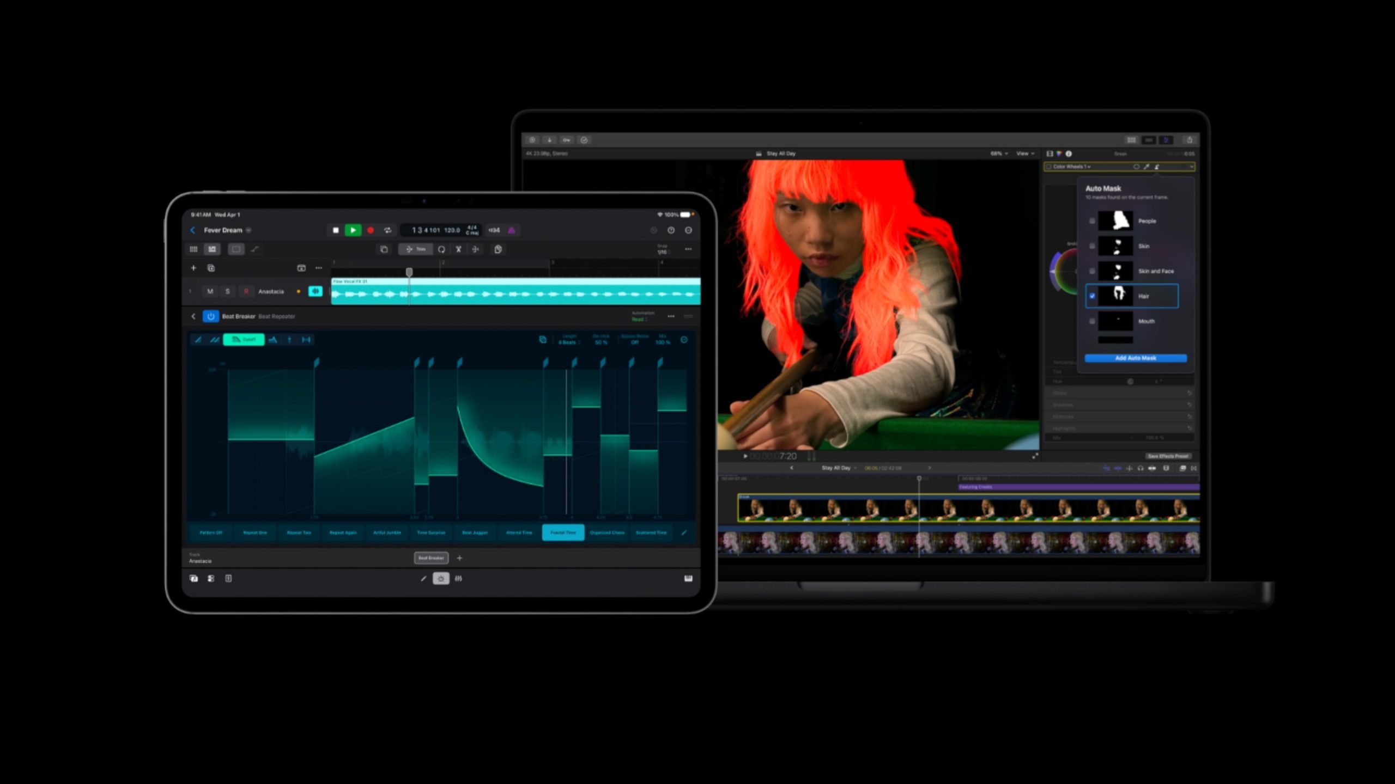This screenshot has height=784, width=1395.
Task: Start recording with the red record button
Action: 371,230
